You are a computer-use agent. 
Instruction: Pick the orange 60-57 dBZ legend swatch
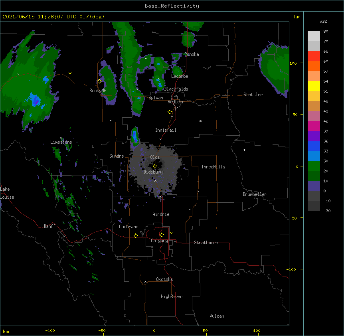314,66
